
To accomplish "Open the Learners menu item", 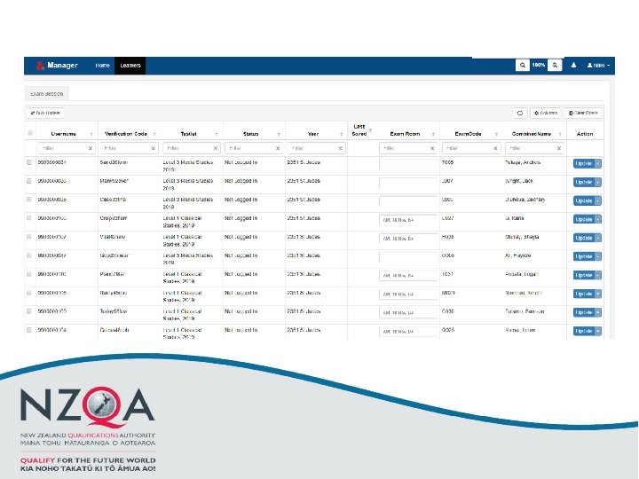I will 130,65.
